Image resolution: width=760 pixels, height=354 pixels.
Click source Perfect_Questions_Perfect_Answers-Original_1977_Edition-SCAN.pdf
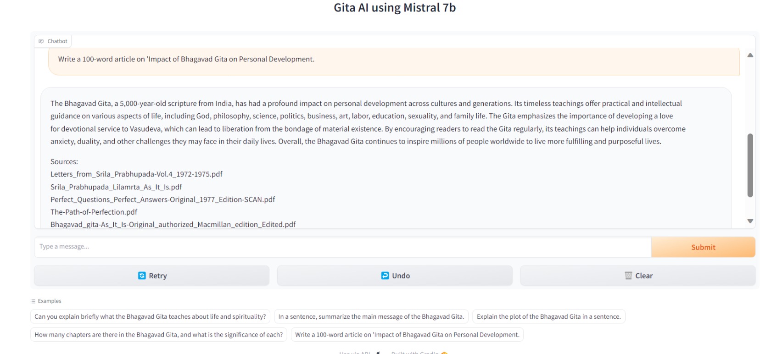(x=163, y=199)
